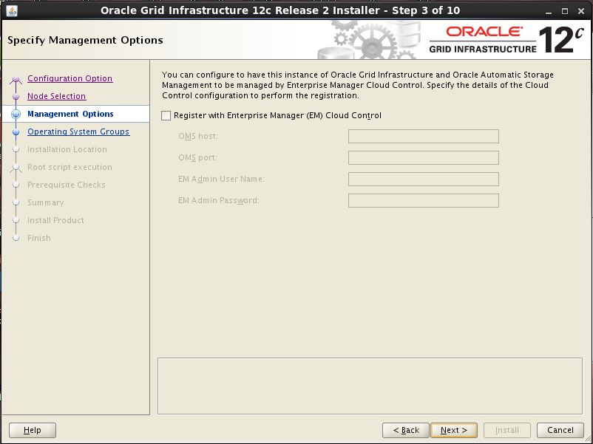The width and height of the screenshot is (593, 444).
Task: Click the OMS host label
Action: pyautogui.click(x=198, y=136)
